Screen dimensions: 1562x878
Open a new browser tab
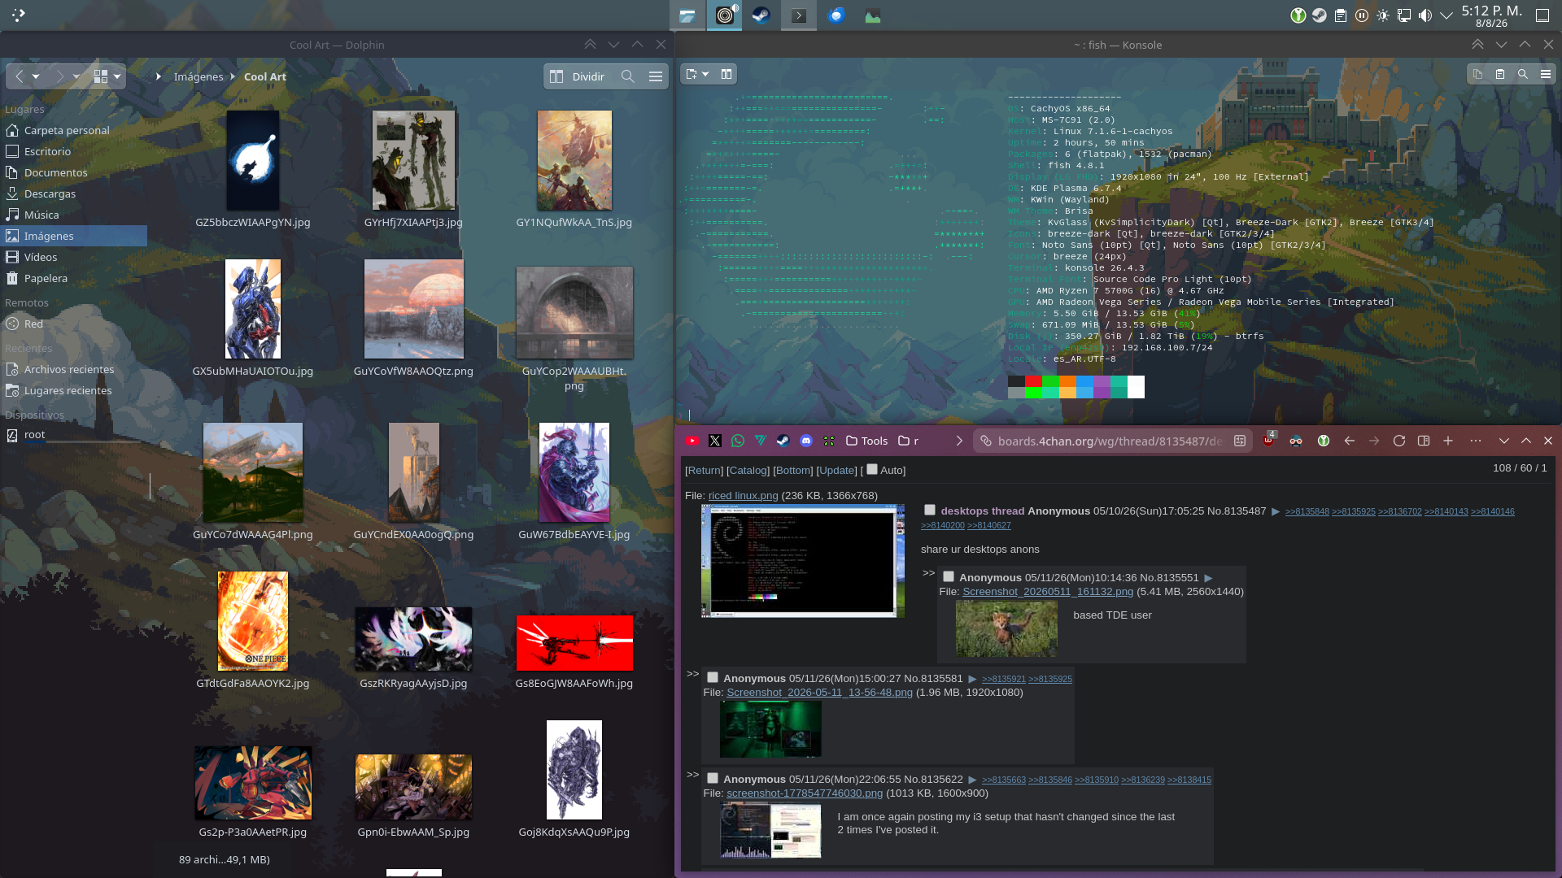tap(1448, 441)
